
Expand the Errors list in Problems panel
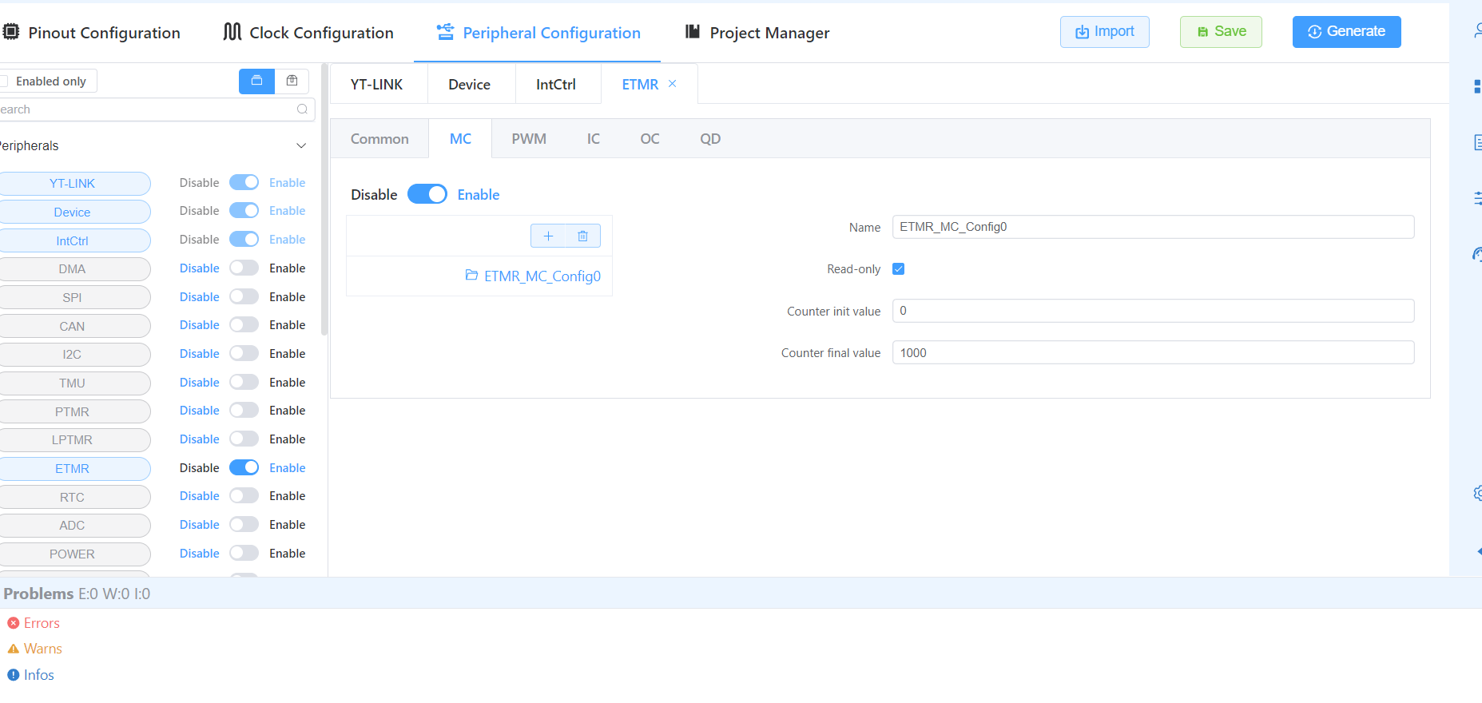pos(42,623)
